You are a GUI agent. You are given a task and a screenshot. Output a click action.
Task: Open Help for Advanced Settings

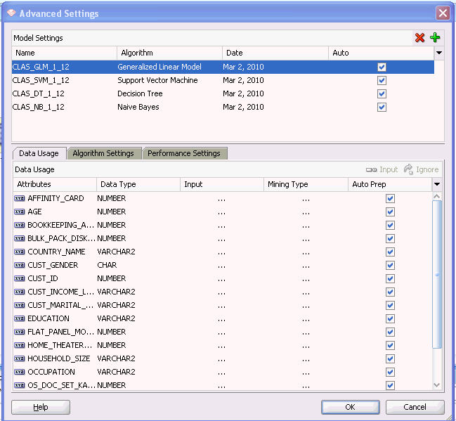[41, 407]
